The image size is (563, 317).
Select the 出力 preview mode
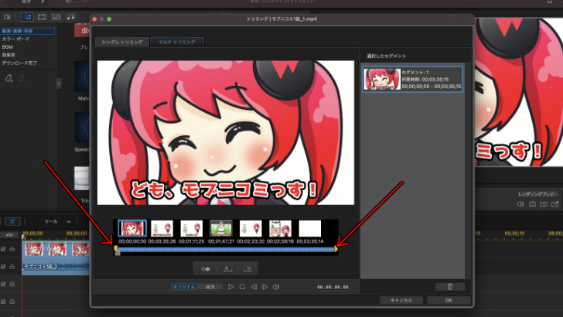point(210,287)
